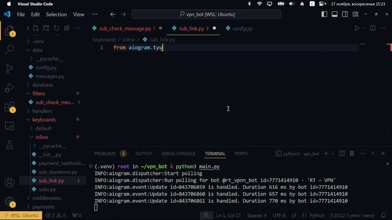Refresh the explorer file tree
This screenshot has height=220, width=392.
pos(56,28)
